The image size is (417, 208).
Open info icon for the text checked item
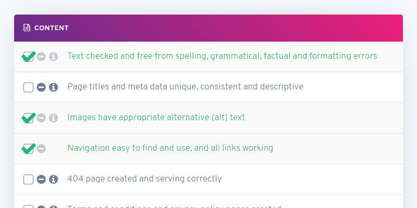pyautogui.click(x=53, y=56)
